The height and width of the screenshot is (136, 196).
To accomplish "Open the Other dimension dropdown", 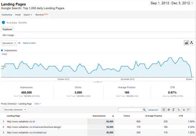I will (38, 104).
